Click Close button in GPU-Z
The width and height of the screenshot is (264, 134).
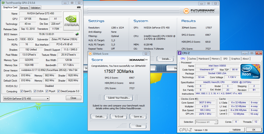[x=73, y=98]
